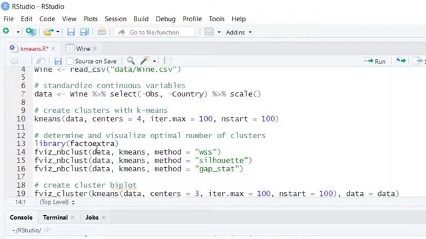
Task: Click the Print icon
Action: [102, 32]
